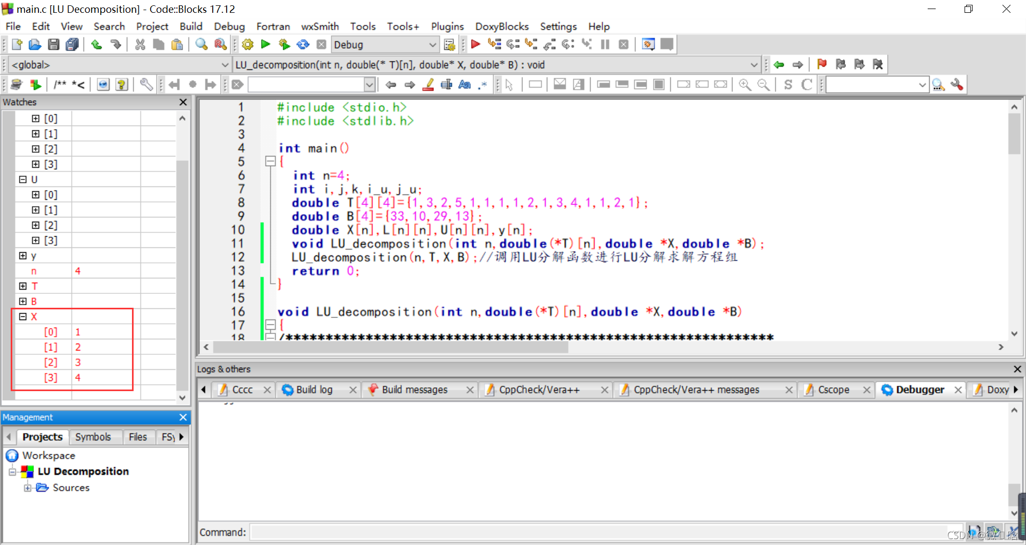Zoom out on editor
Screen dimensions: 1026x545
pos(764,84)
